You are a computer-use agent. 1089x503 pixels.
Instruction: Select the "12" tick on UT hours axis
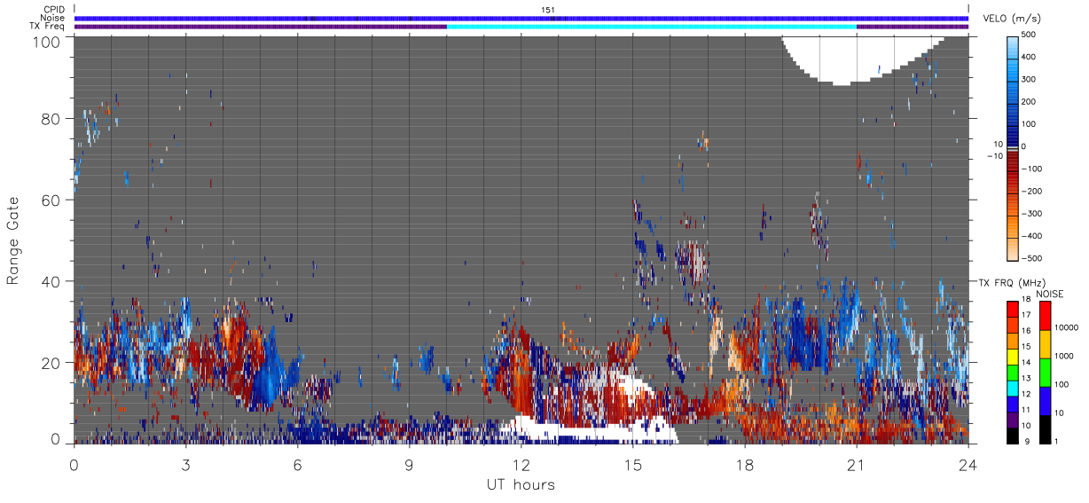click(x=521, y=463)
